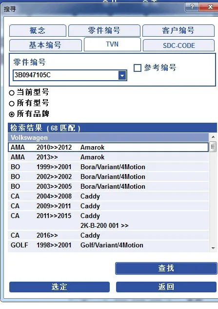Viewport: 218px width, 309px height.
Task: Select Caddy 2016>> row
Action: (x=108, y=235)
